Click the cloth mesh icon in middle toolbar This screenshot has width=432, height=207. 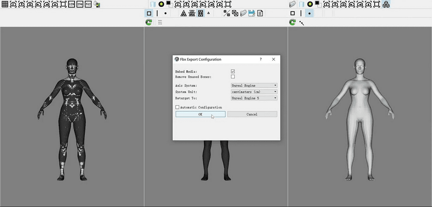click(153, 4)
